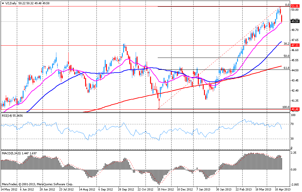Click the VZ,Daily chart title text

[11, 3]
